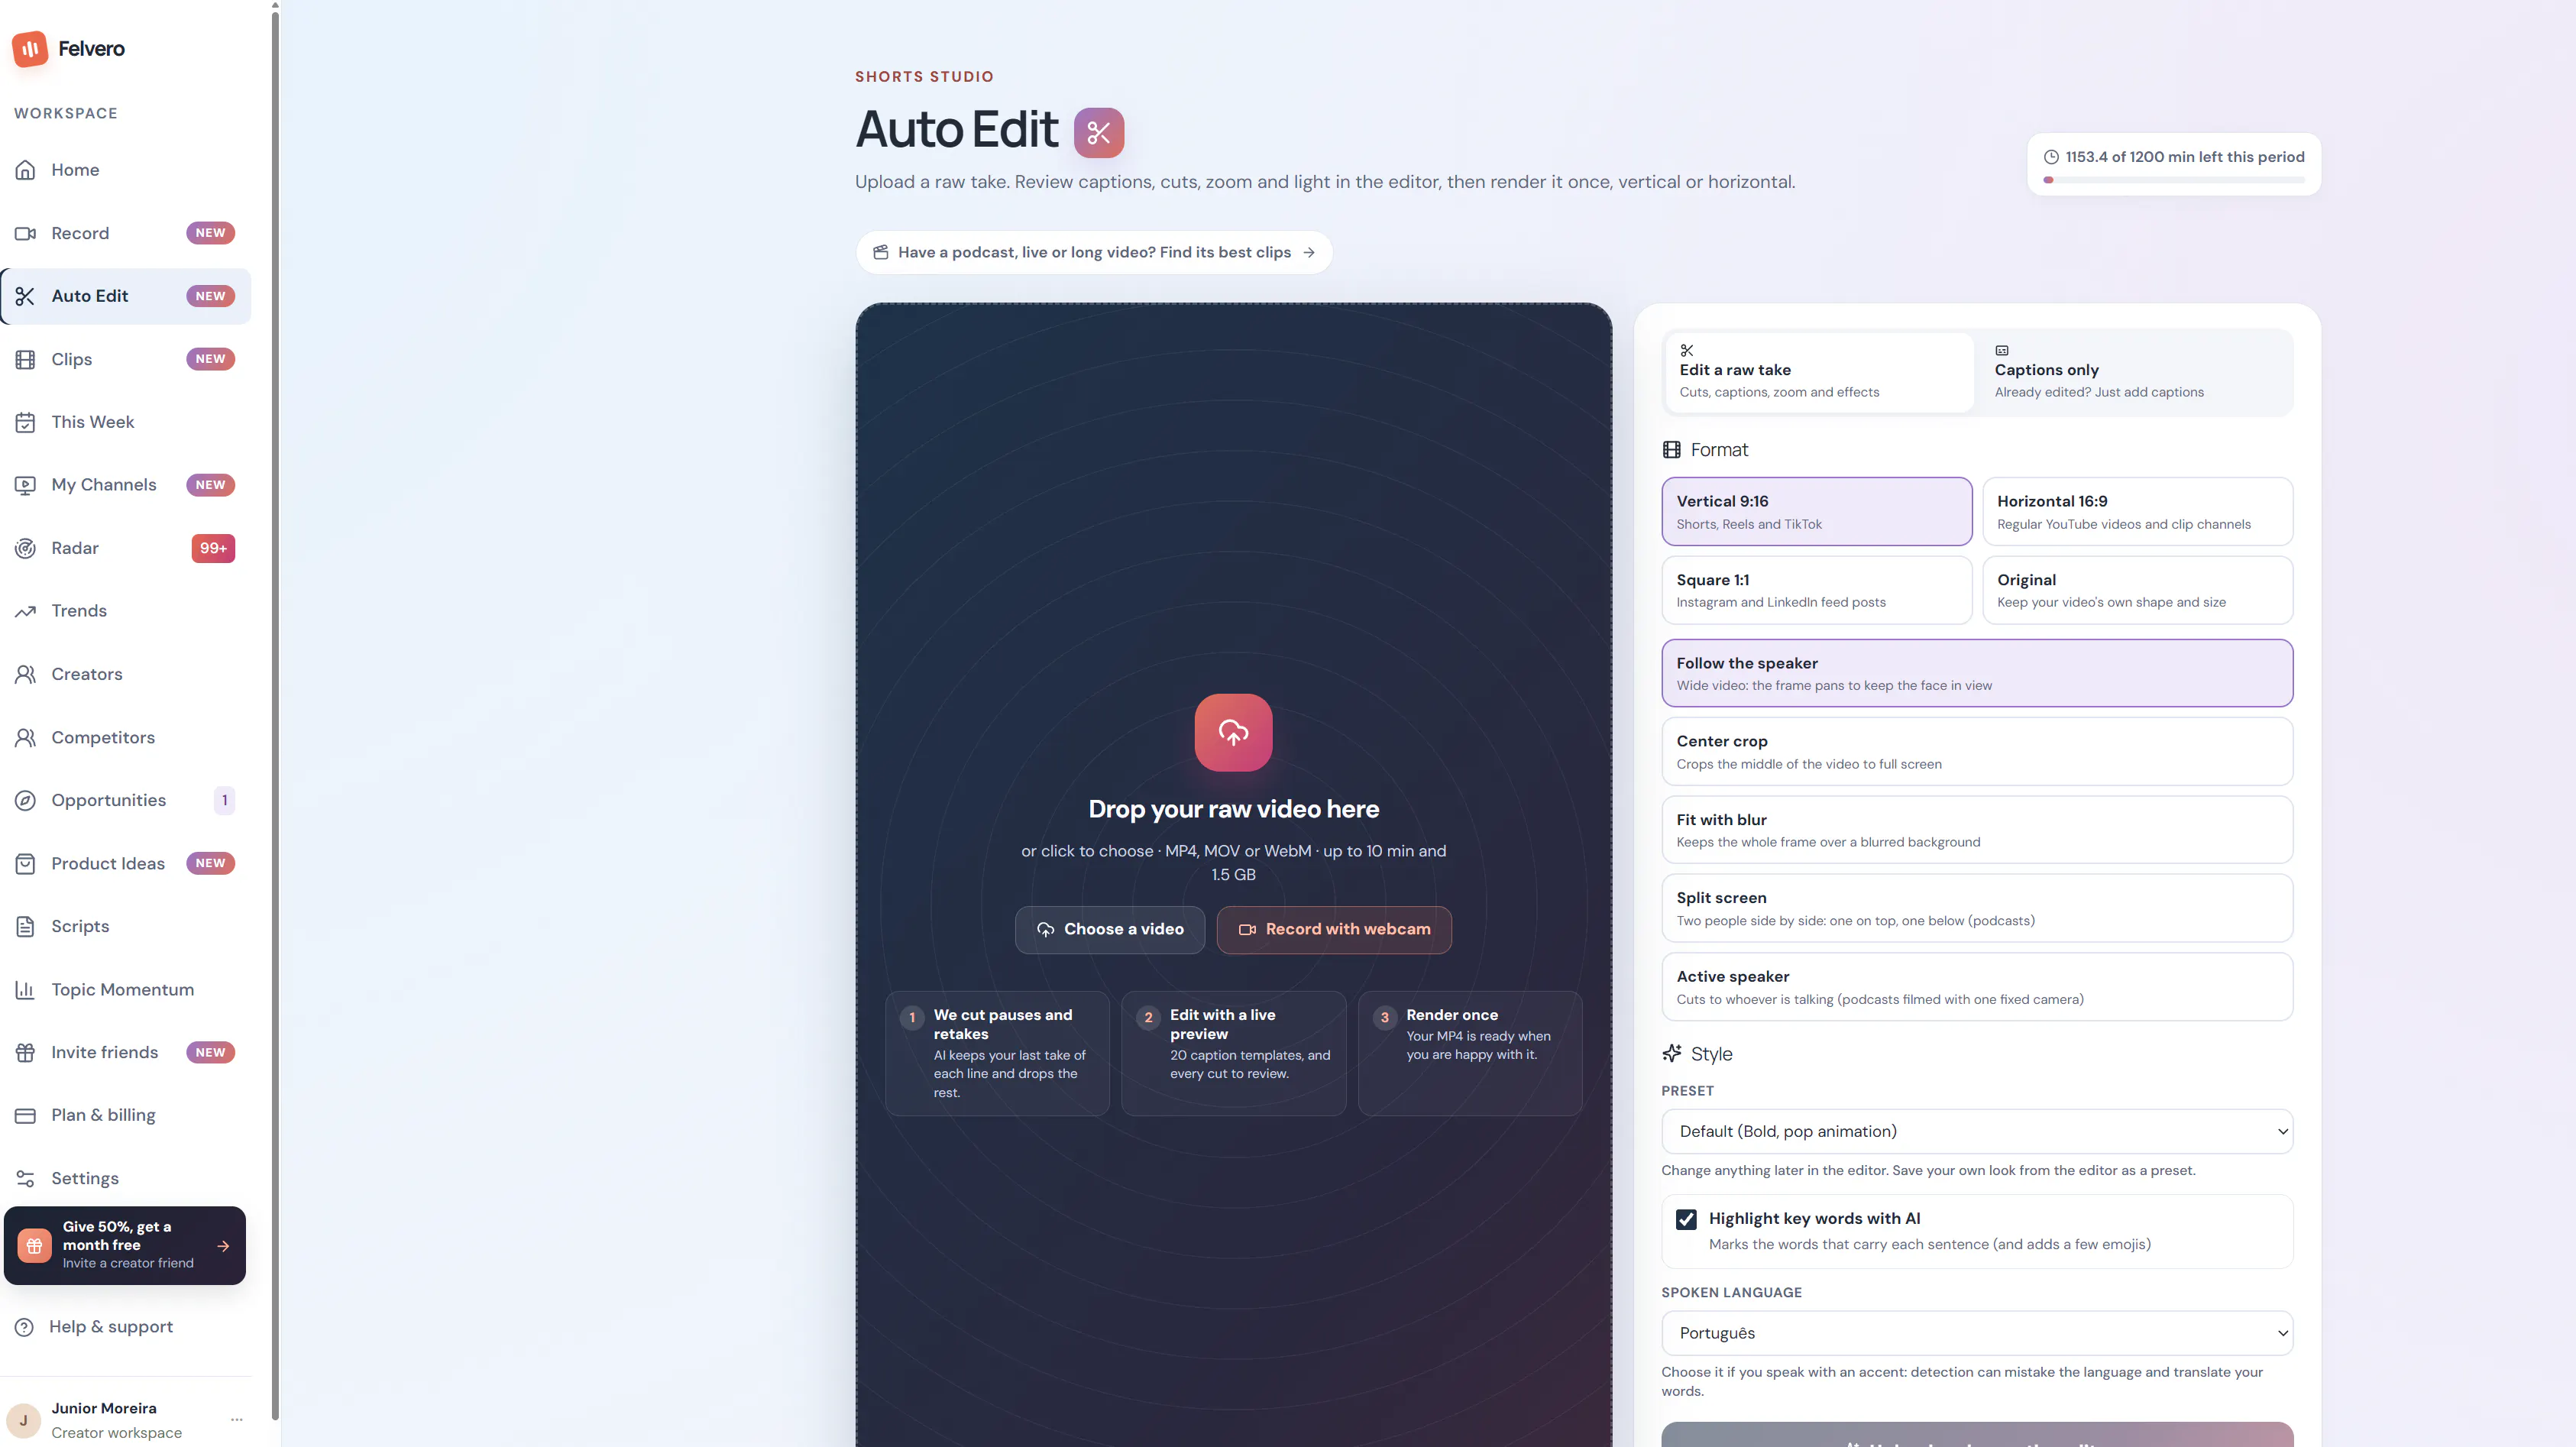2576x1447 pixels.
Task: Click the Clips film icon in sidebar
Action: (26, 359)
